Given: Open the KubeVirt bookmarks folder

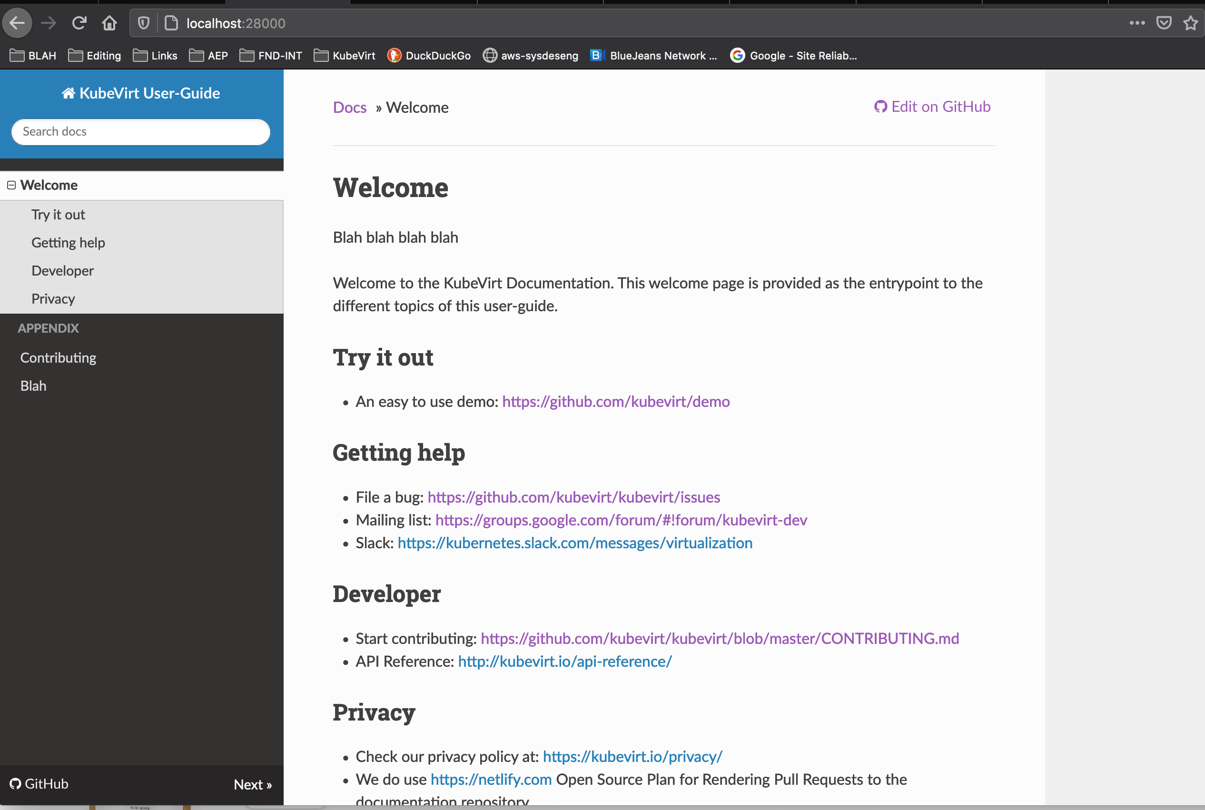Looking at the screenshot, I should (344, 55).
